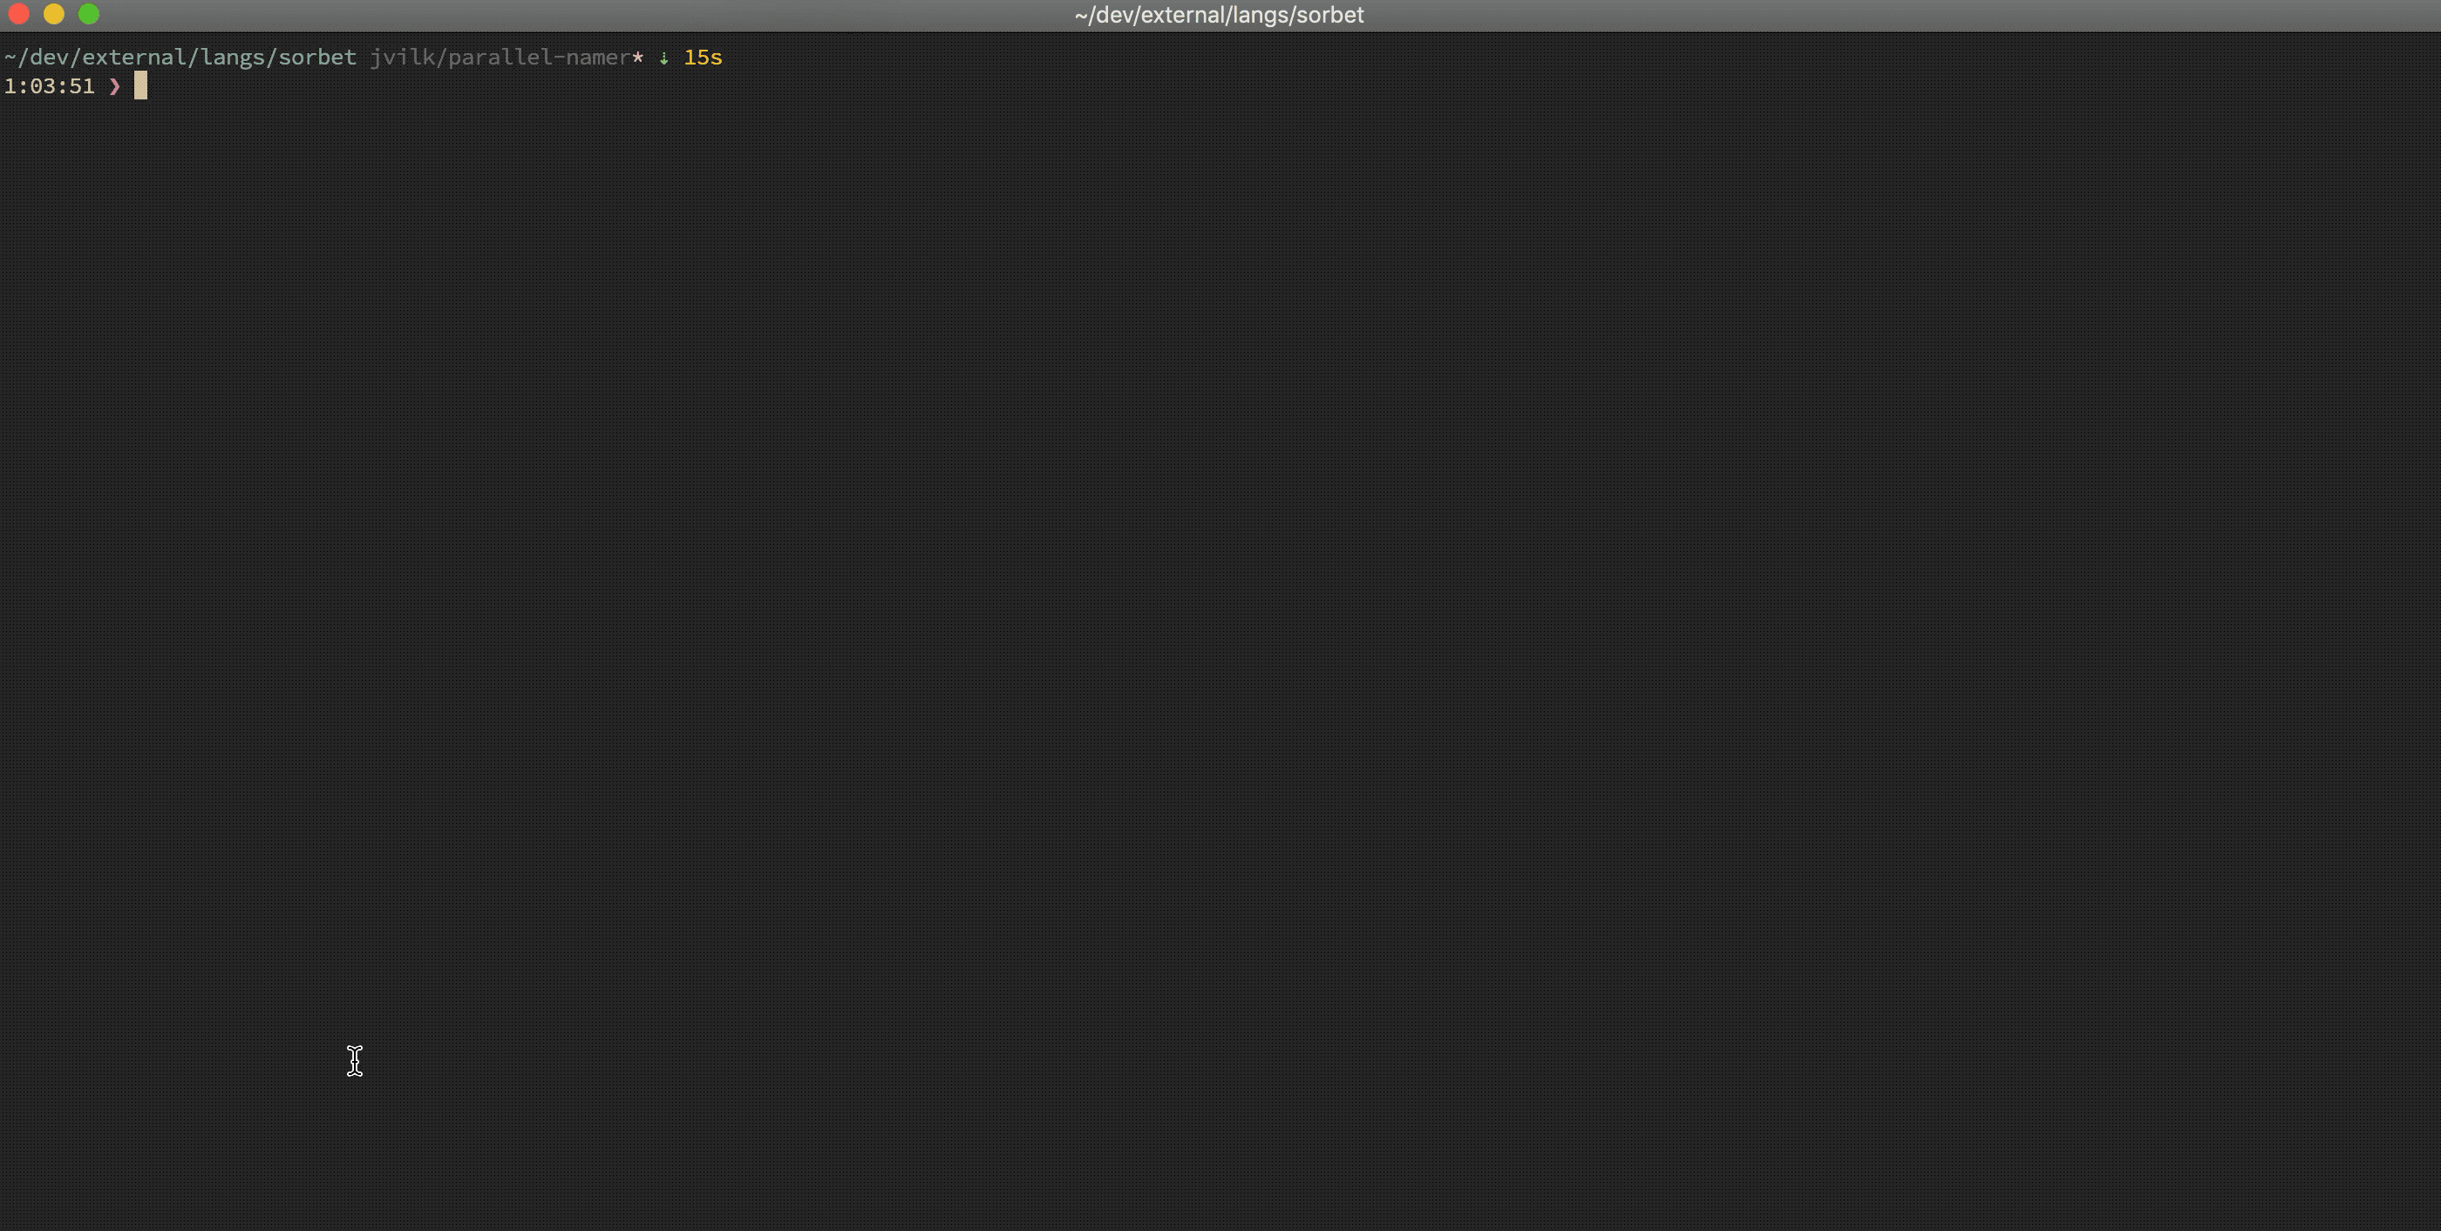This screenshot has height=1231, width=2441.
Task: Click the pink prompt chevron symbol
Action: (115, 86)
